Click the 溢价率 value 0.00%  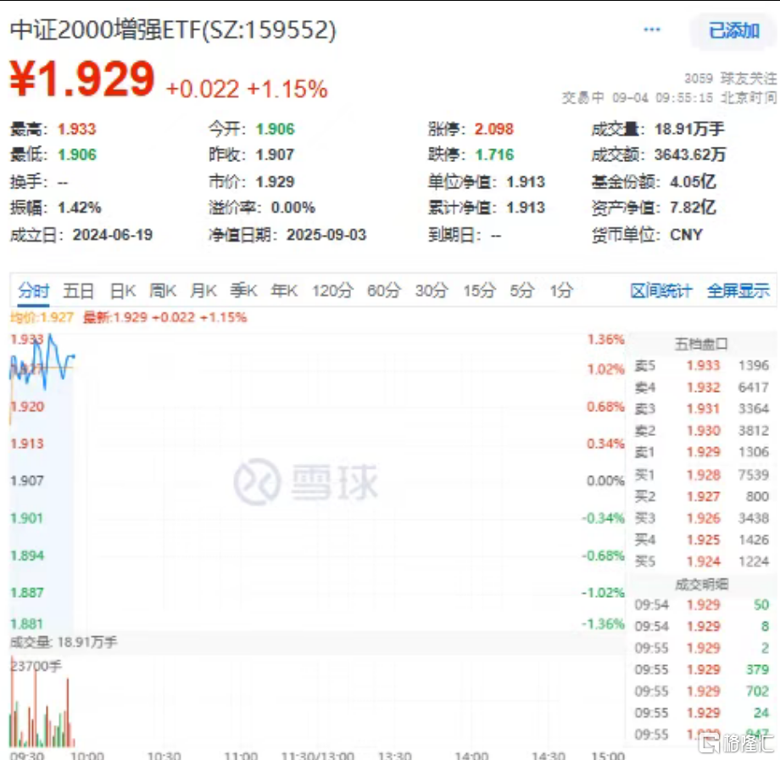pos(293,208)
